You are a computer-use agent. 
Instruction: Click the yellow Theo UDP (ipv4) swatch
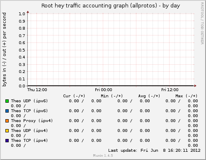[7, 131]
